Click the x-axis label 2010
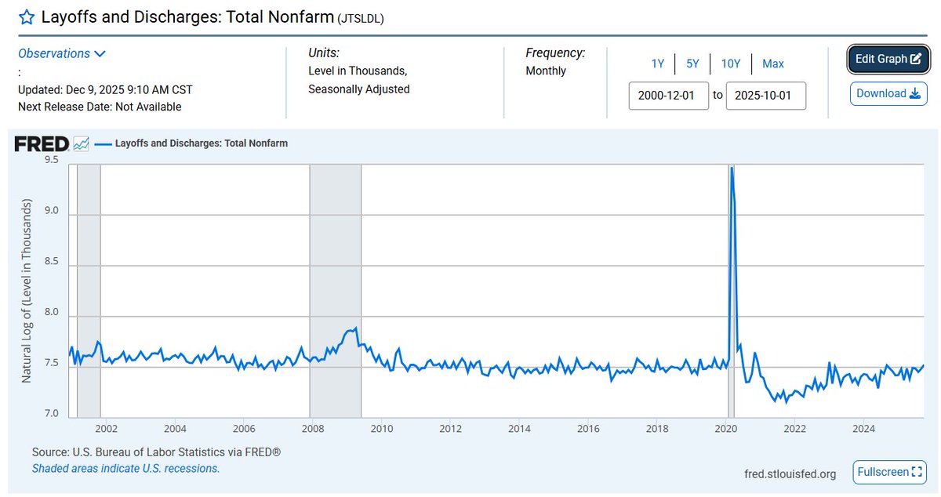The height and width of the screenshot is (497, 941). [x=381, y=429]
